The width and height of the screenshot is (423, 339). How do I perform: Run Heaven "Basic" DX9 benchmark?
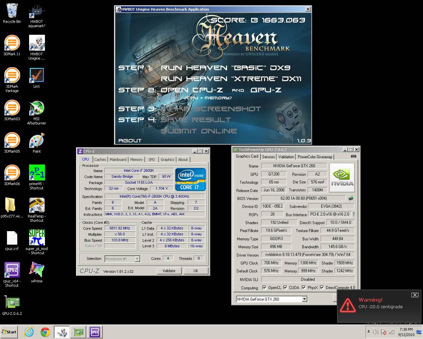click(x=226, y=68)
